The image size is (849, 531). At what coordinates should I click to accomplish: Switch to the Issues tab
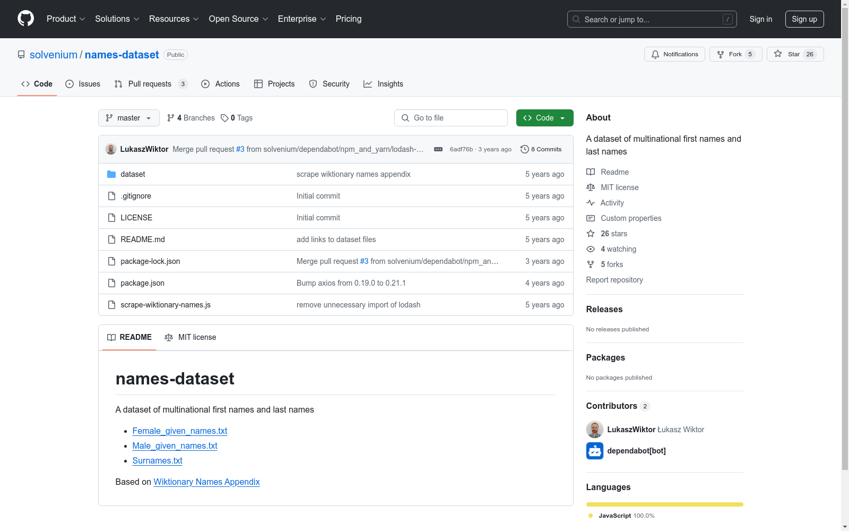(83, 84)
